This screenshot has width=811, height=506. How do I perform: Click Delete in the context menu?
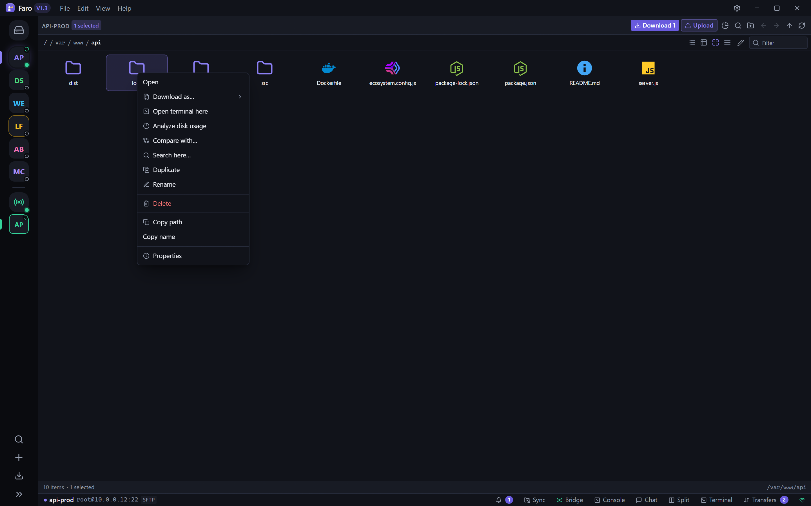[193, 204]
